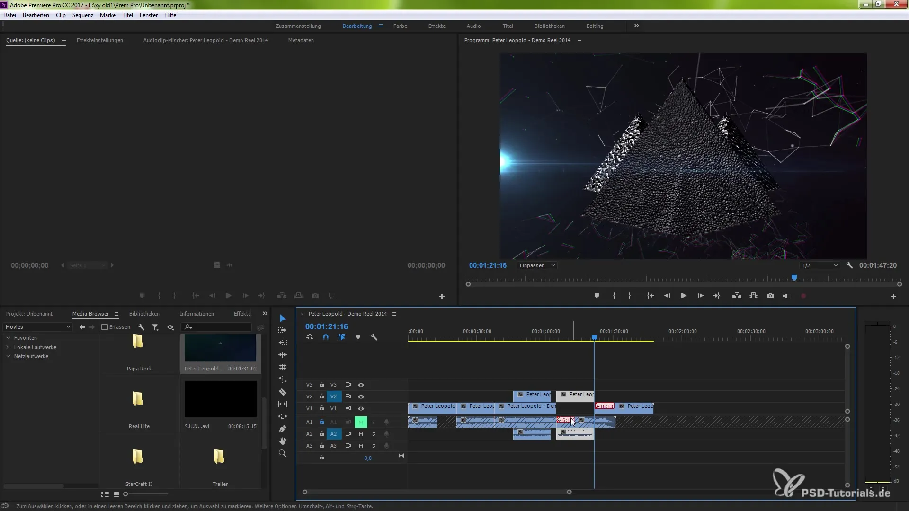This screenshot has width=909, height=511.
Task: Adjust media browser thumbnail size slider
Action: click(125, 494)
